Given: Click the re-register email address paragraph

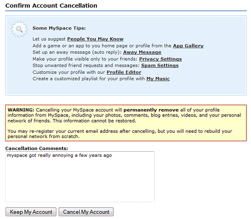Looking at the screenshot, I should pyautogui.click(x=120, y=134).
